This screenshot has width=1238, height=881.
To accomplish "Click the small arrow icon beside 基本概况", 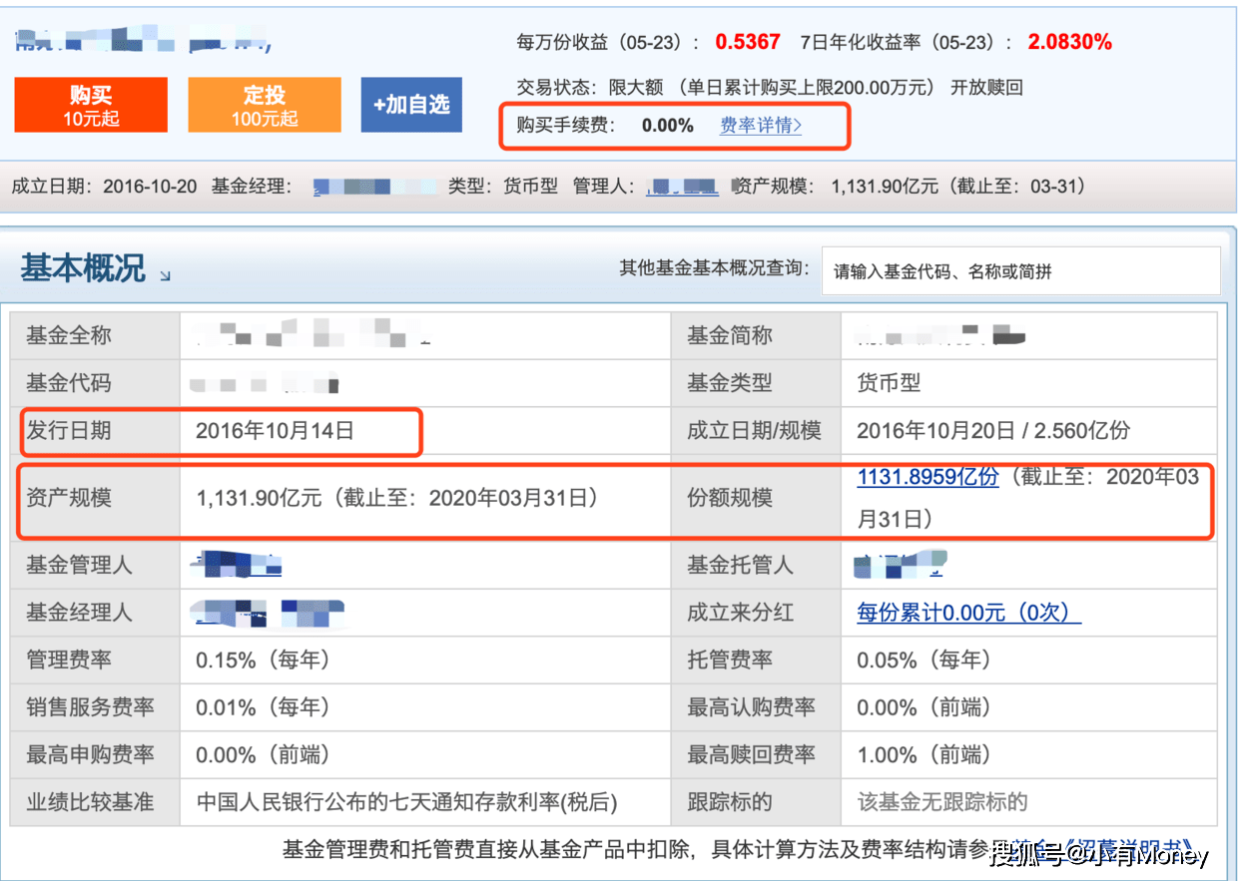I will (x=165, y=274).
